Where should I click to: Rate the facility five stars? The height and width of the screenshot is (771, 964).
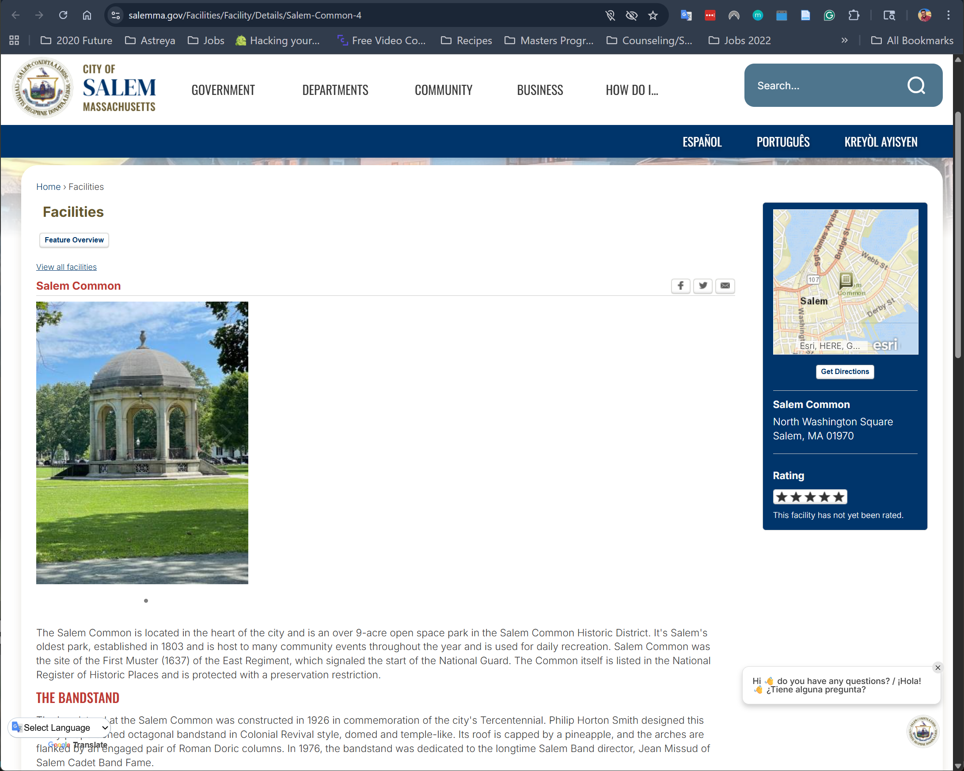tap(839, 497)
